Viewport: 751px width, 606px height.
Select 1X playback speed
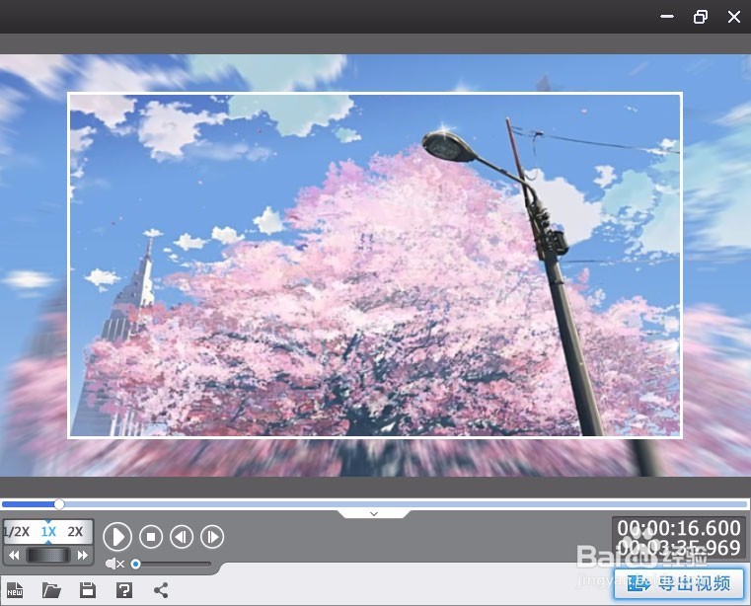coord(48,531)
